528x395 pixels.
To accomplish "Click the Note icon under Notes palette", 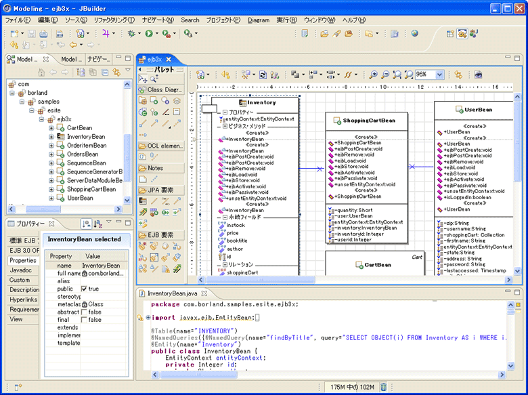I will [143, 179].
